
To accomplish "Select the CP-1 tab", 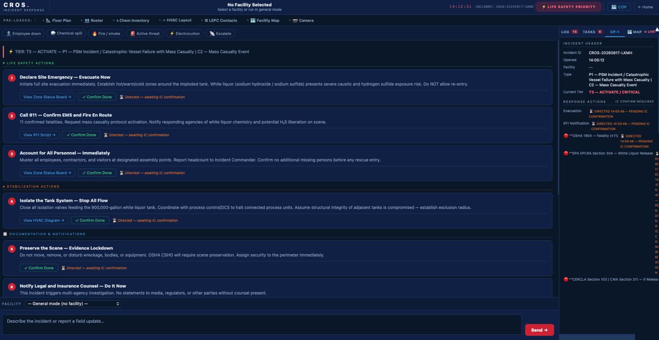I will tap(615, 32).
